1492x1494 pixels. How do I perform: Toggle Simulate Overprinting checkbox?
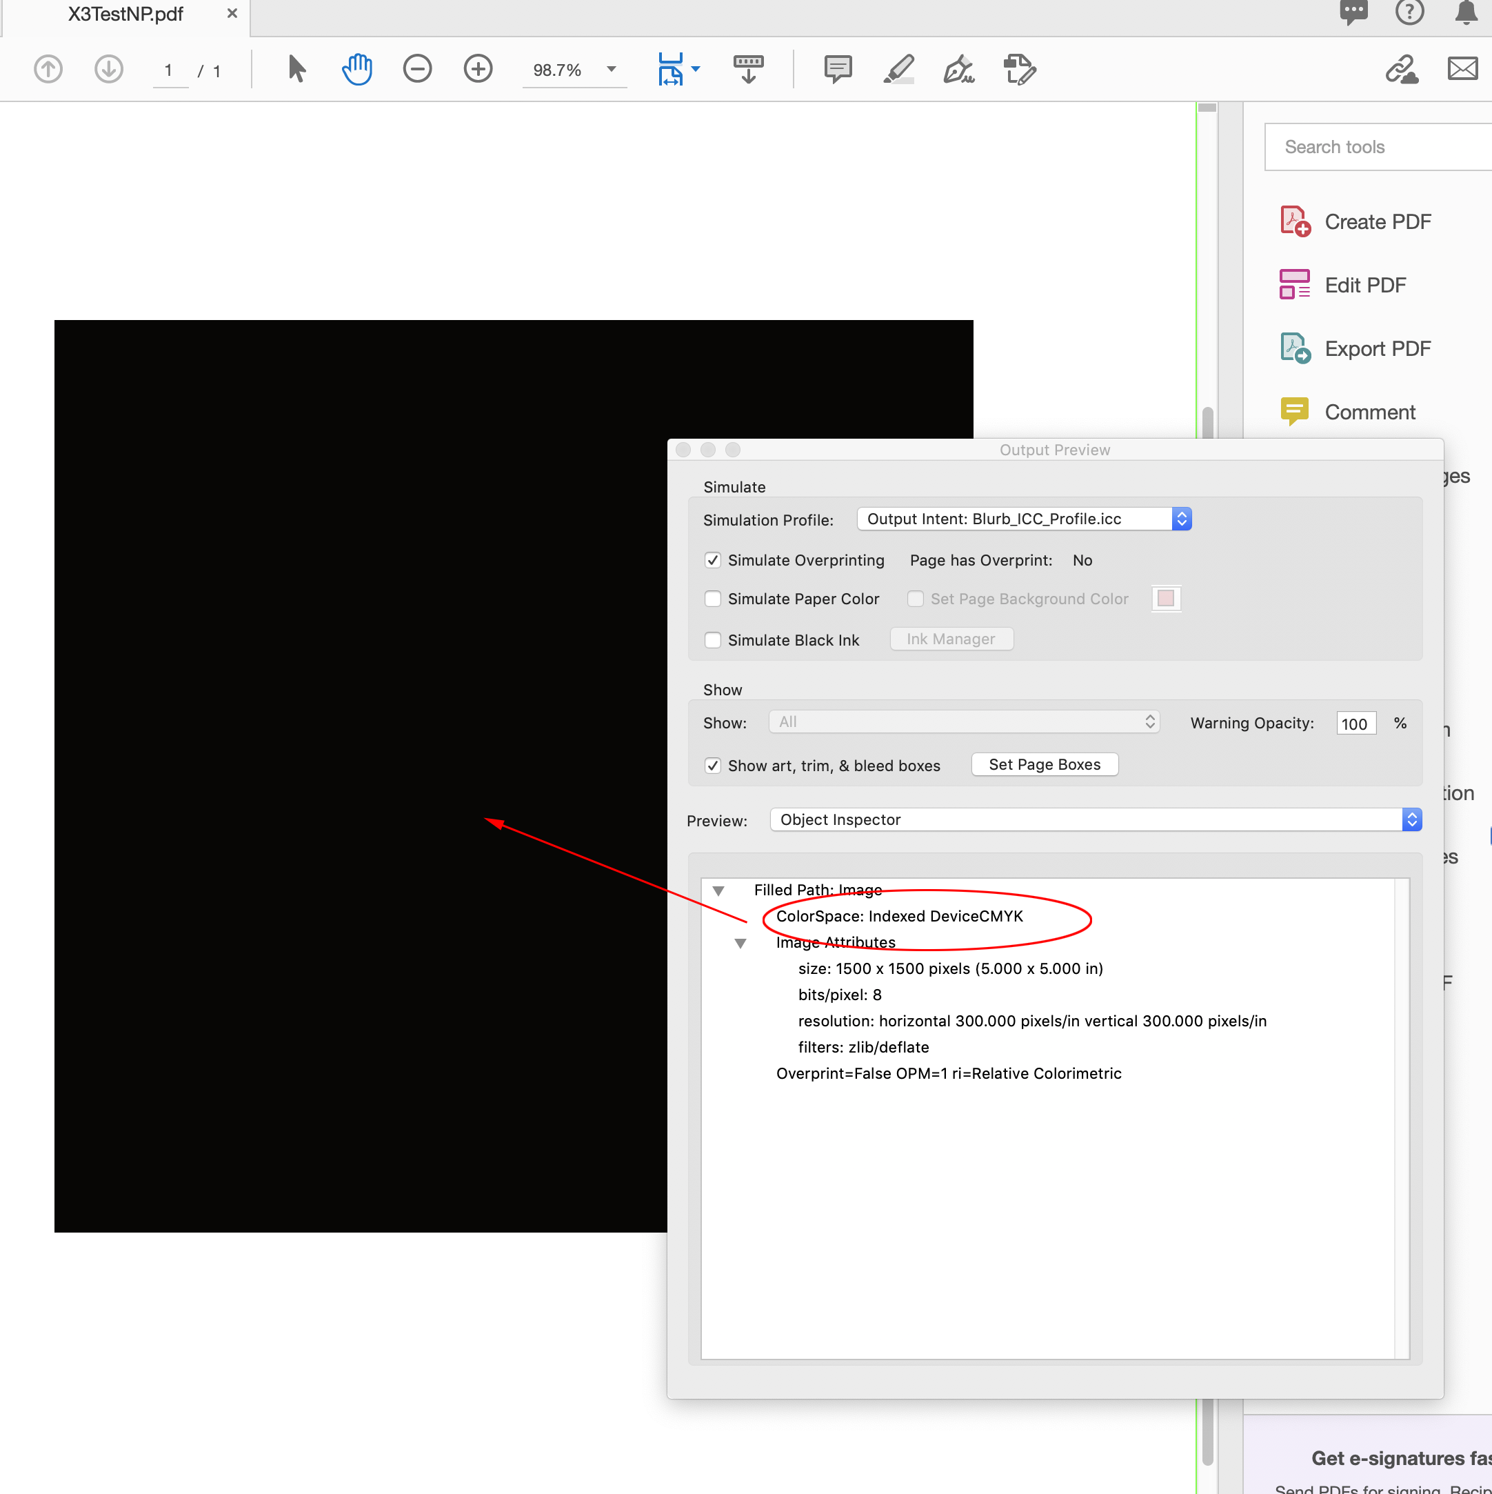pyautogui.click(x=712, y=559)
